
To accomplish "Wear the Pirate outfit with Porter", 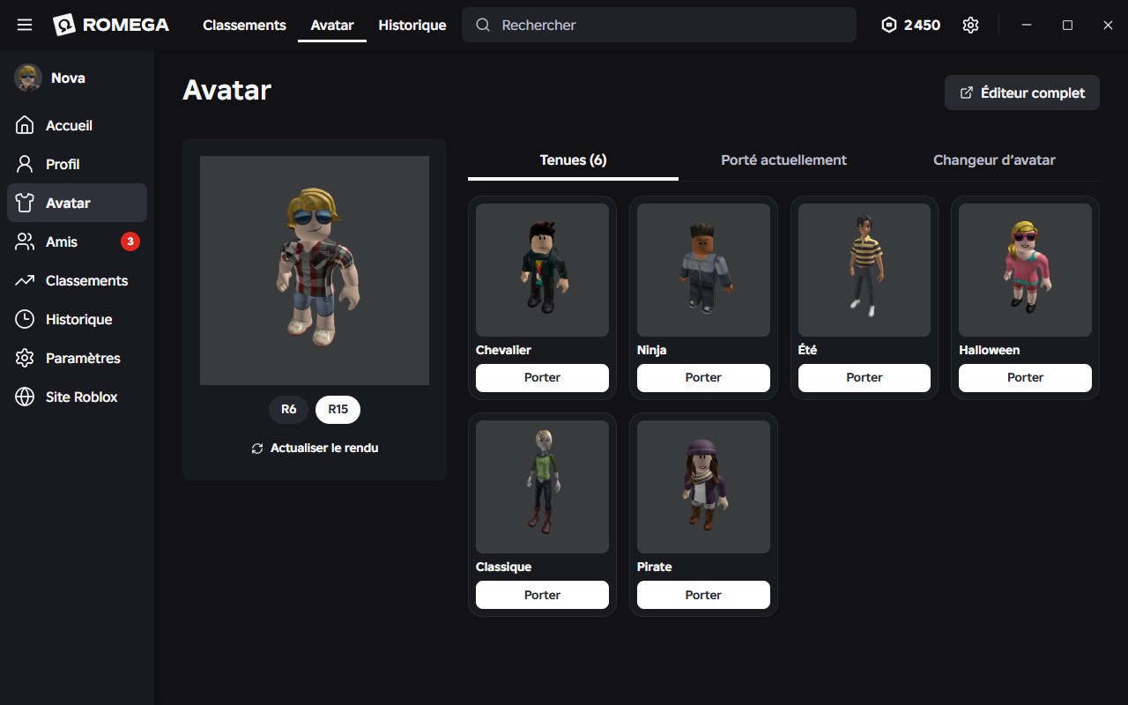I will (x=703, y=595).
